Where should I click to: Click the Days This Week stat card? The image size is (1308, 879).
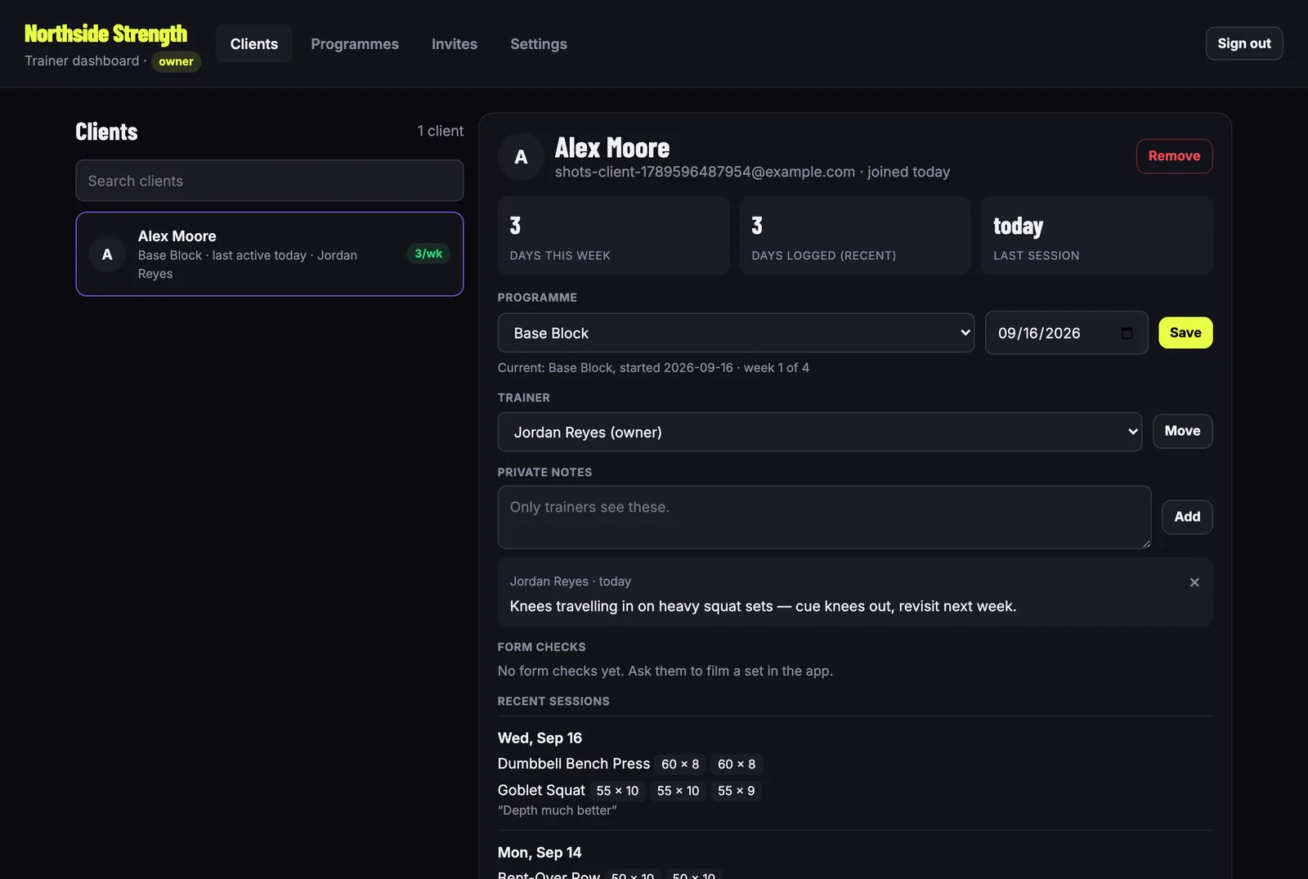pos(613,235)
